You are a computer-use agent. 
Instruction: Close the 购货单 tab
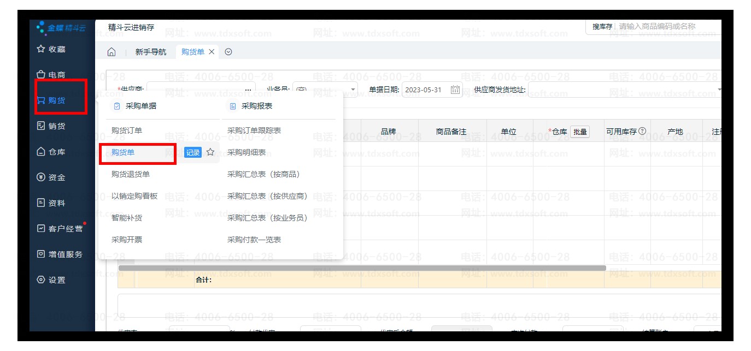[212, 52]
